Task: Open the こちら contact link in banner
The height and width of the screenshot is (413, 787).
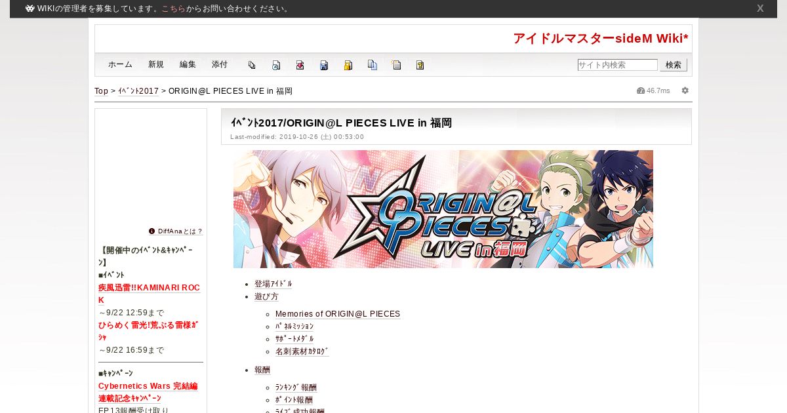Action: pos(174,9)
